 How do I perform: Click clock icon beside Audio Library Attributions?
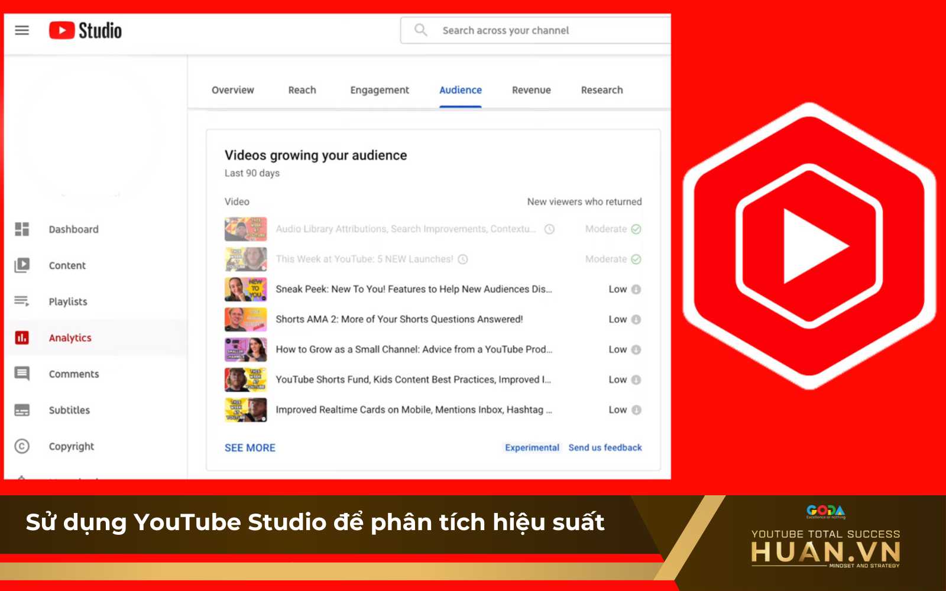[x=549, y=229]
